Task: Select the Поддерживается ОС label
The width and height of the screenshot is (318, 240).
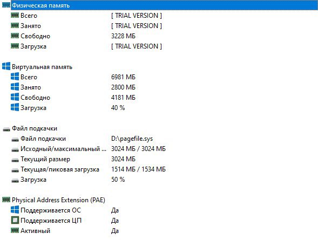Action: (51, 210)
